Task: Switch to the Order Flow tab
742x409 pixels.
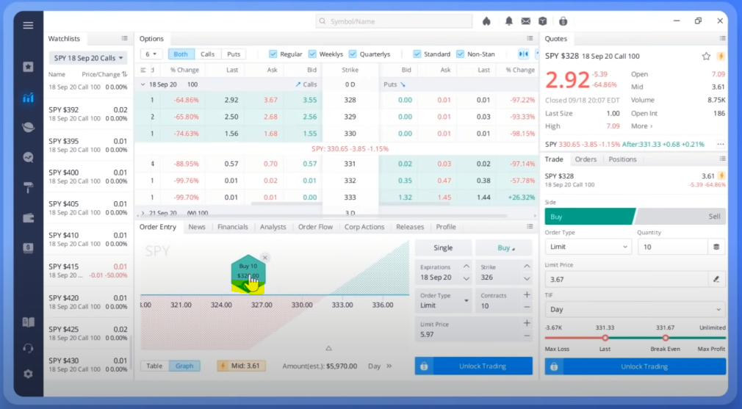Action: click(315, 227)
